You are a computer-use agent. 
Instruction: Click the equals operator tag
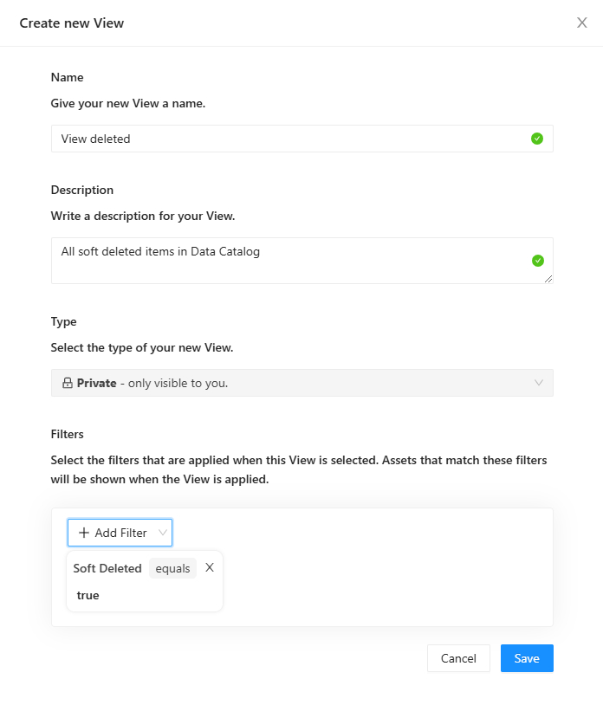tap(172, 569)
